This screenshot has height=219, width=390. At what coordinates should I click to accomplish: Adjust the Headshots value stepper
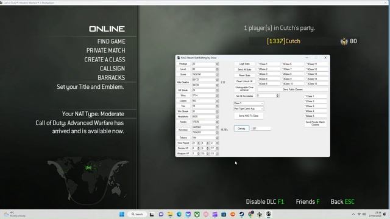(x=217, y=117)
